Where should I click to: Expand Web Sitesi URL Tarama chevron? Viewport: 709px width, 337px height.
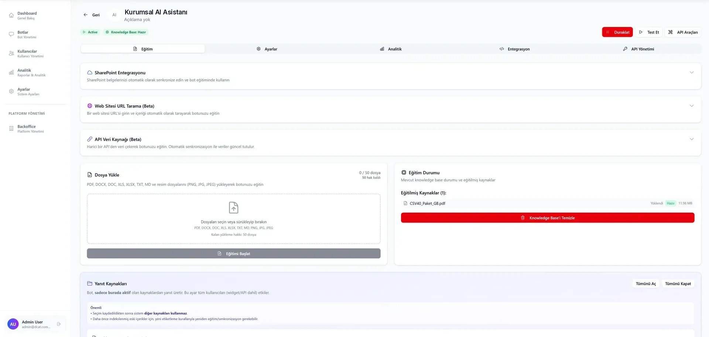pyautogui.click(x=692, y=106)
